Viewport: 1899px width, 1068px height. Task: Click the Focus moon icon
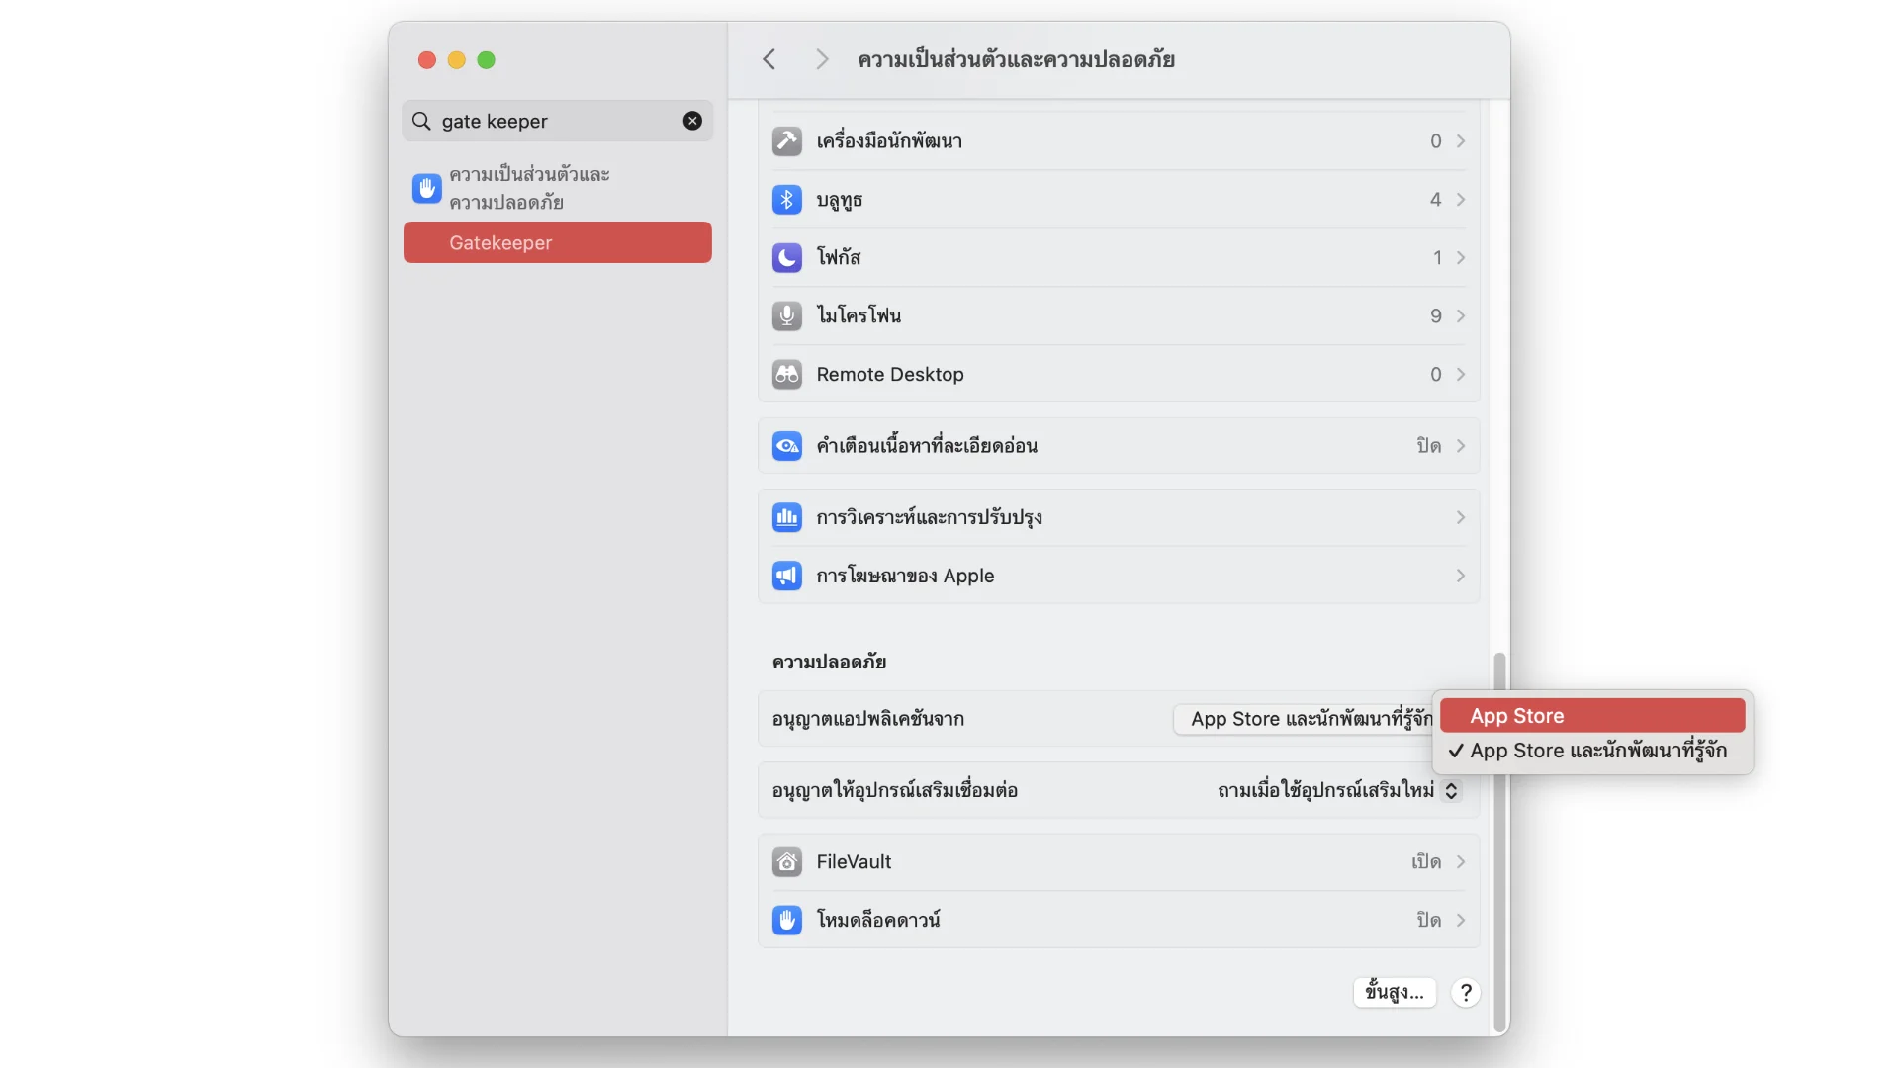[786, 258]
